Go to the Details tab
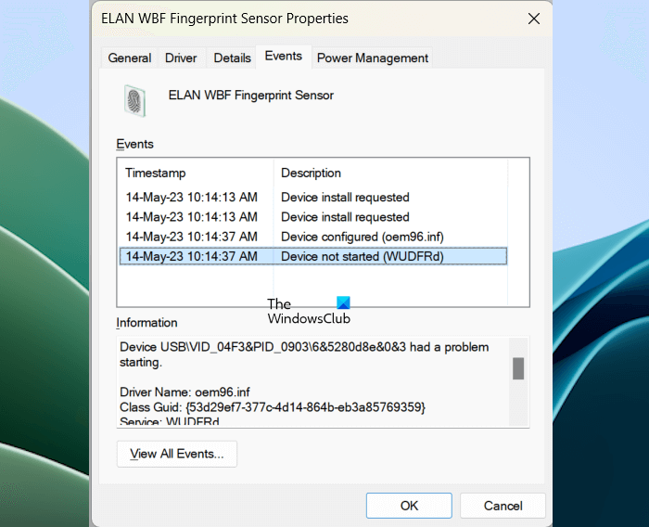Image resolution: width=649 pixels, height=527 pixels. click(232, 58)
